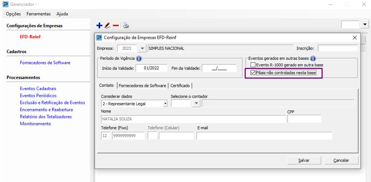The width and height of the screenshot is (371, 182).
Task: Click the Salvar button
Action: pyautogui.click(x=304, y=160)
